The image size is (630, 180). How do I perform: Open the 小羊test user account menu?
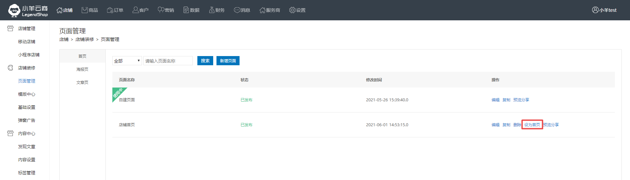(604, 10)
